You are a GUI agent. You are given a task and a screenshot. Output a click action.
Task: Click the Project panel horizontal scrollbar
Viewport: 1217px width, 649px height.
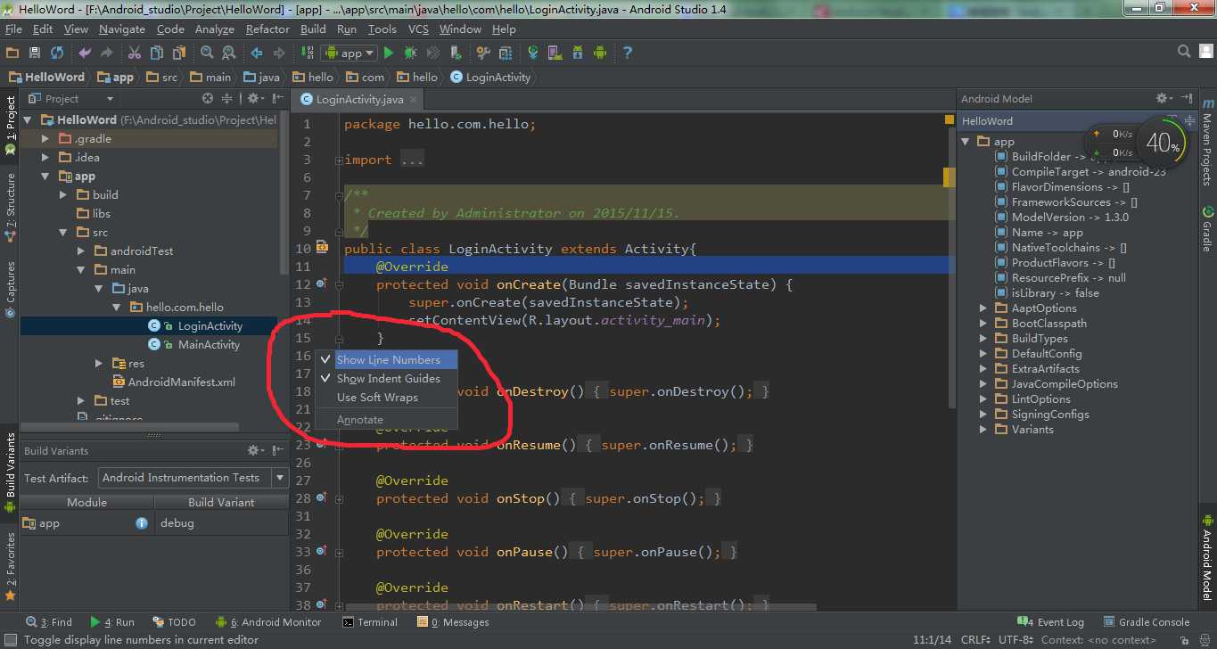click(128, 429)
